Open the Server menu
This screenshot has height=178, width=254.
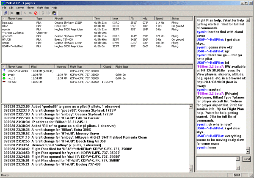click(x=20, y=8)
